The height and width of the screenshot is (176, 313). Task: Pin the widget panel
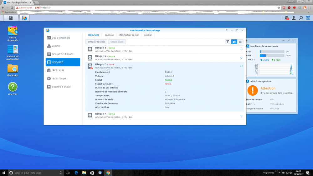click(289, 40)
